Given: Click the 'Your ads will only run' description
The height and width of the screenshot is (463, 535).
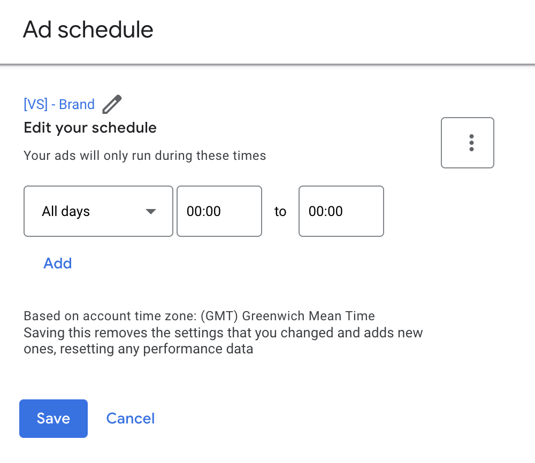Looking at the screenshot, I should click(145, 156).
